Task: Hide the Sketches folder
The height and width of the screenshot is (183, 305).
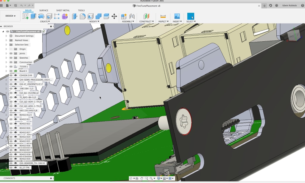Action: pos(11,58)
